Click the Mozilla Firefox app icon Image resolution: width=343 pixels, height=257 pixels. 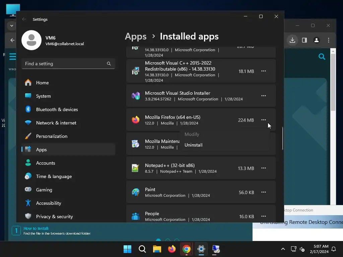[x=136, y=120]
